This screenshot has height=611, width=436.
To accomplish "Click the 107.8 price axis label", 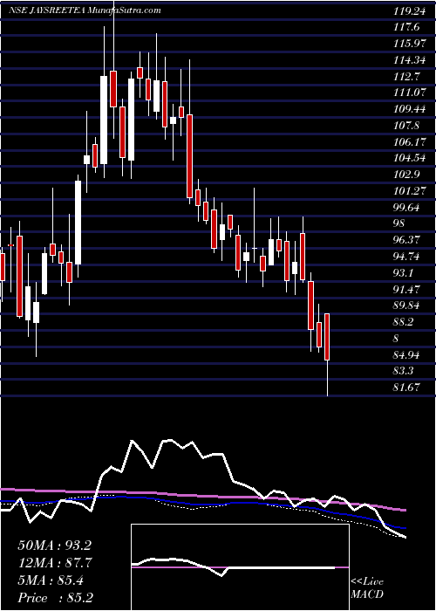I will coord(407,126).
